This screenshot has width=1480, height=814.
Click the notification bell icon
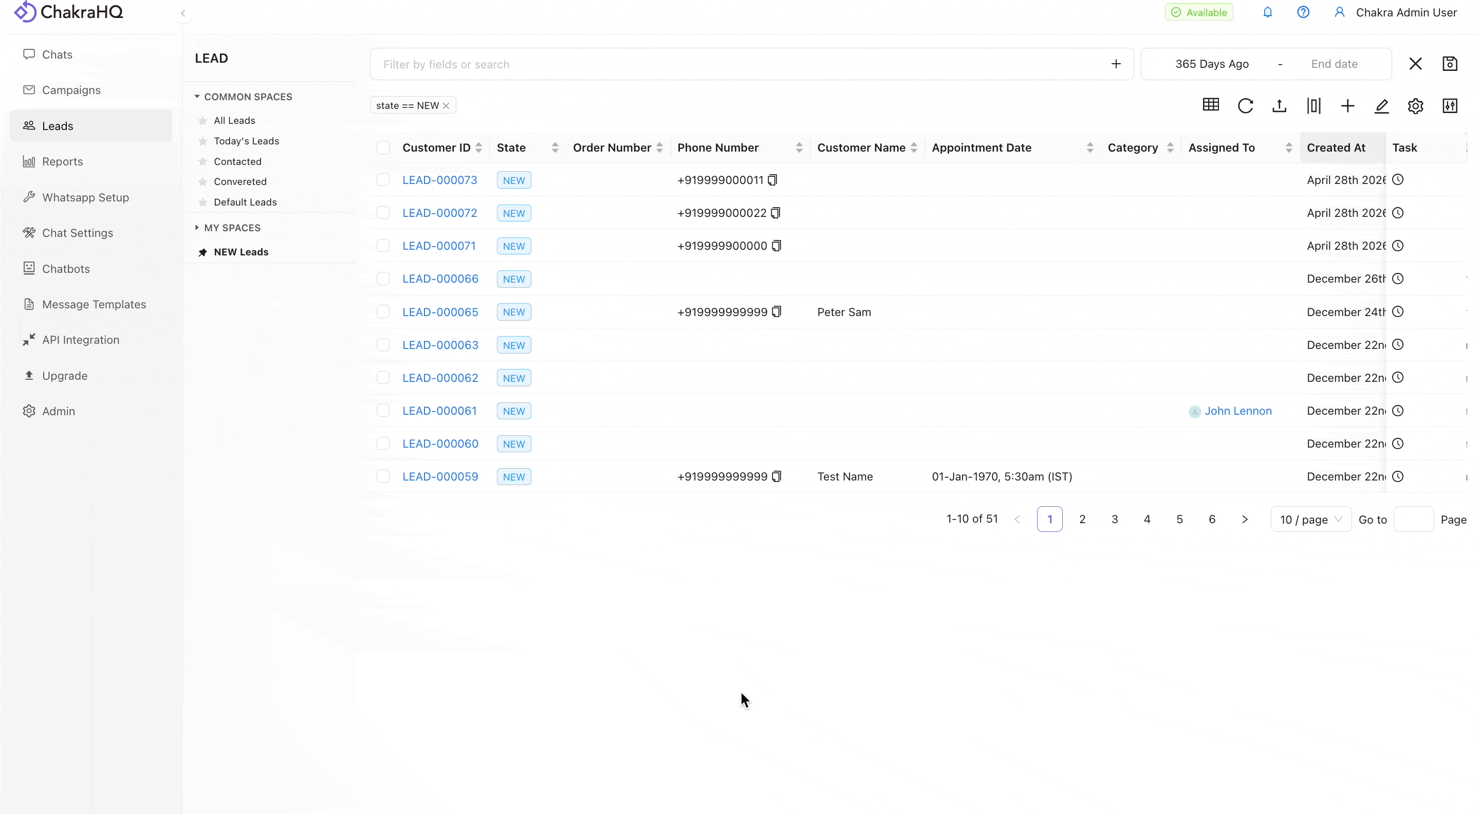coord(1267,12)
